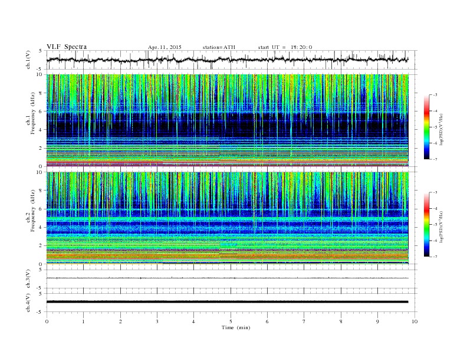Click the ch.1 voltage waveform trace

pyautogui.click(x=227, y=60)
